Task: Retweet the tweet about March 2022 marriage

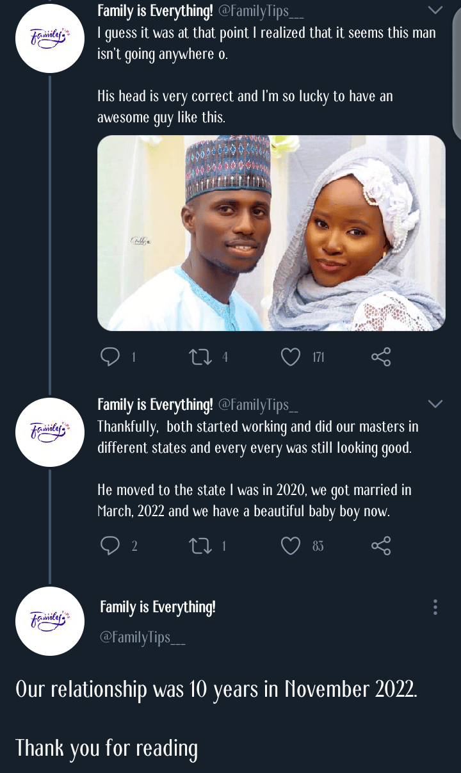Action: [200, 546]
